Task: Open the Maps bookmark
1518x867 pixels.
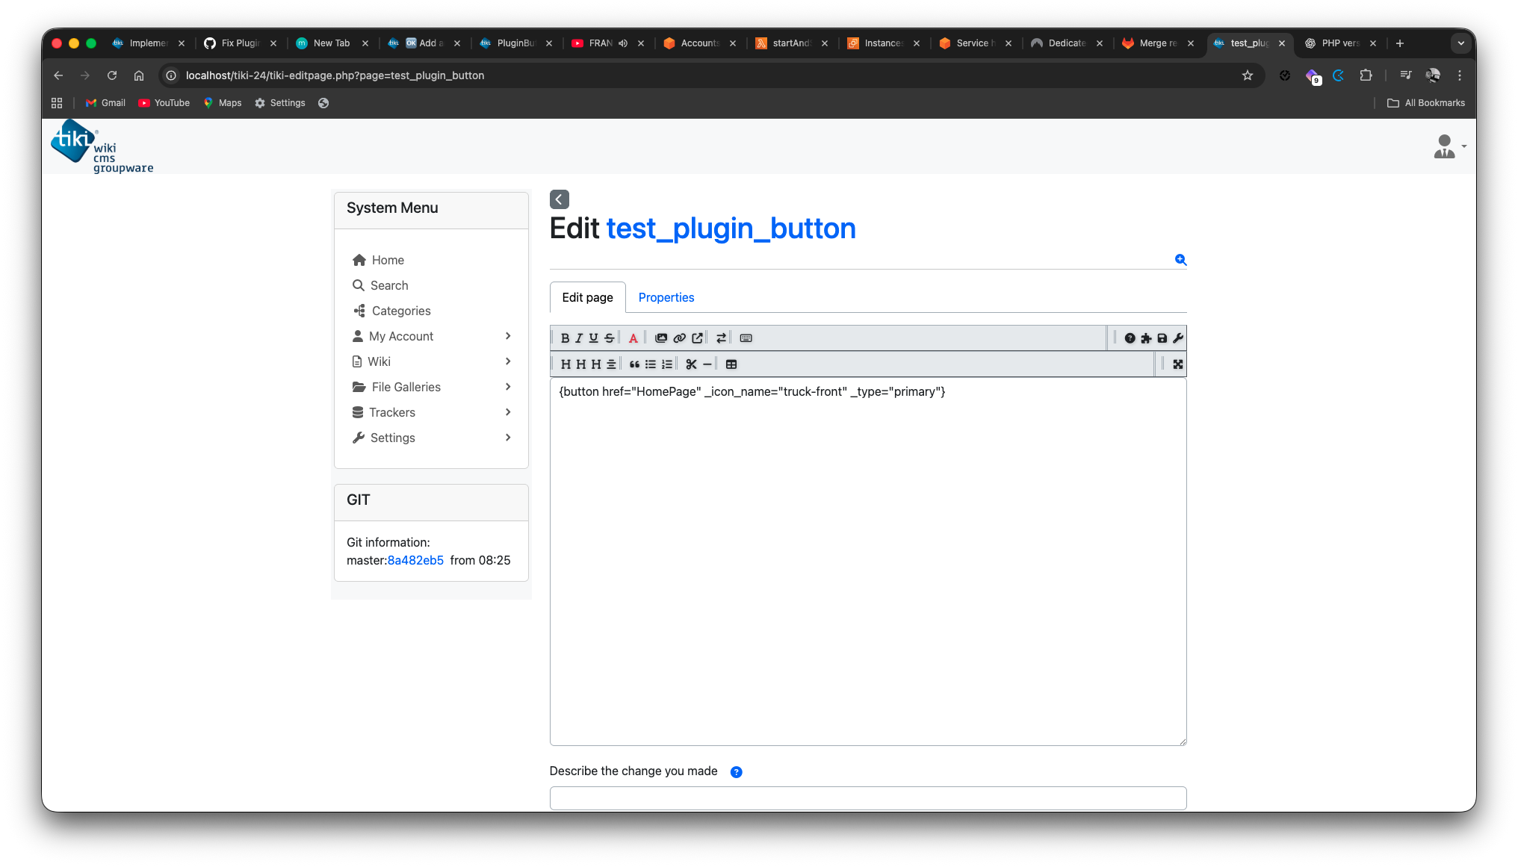Action: (x=223, y=103)
